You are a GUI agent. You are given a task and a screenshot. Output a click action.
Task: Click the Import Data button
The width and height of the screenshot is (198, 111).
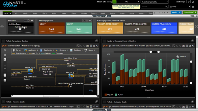pos(190,12)
